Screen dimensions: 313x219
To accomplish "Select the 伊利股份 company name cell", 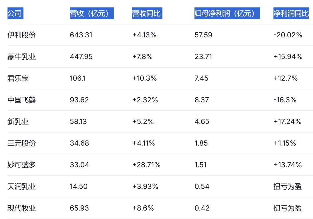I will [21, 35].
